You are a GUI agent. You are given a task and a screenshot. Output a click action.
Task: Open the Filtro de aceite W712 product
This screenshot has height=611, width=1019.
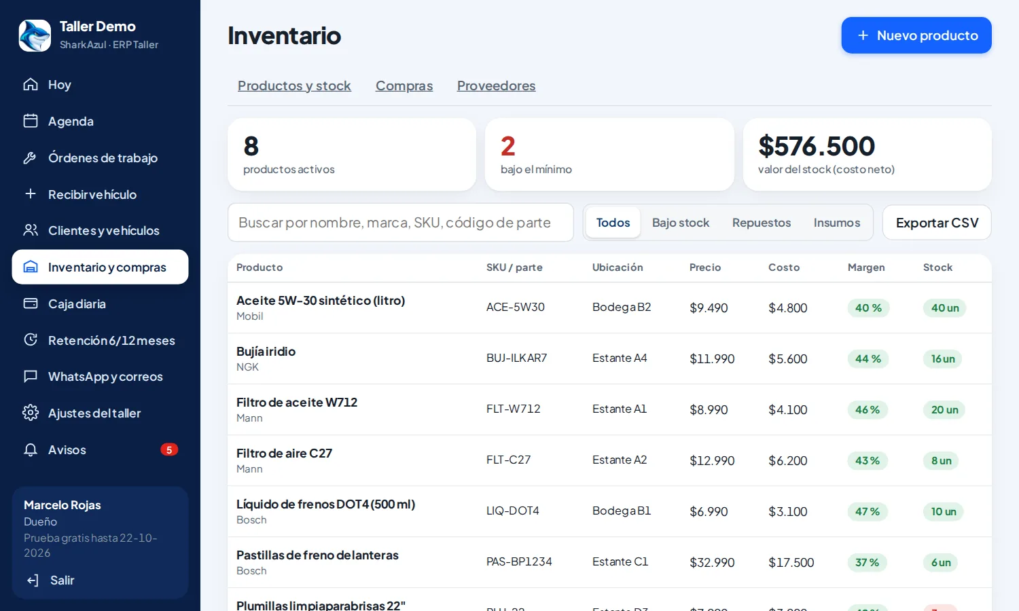pos(297,402)
